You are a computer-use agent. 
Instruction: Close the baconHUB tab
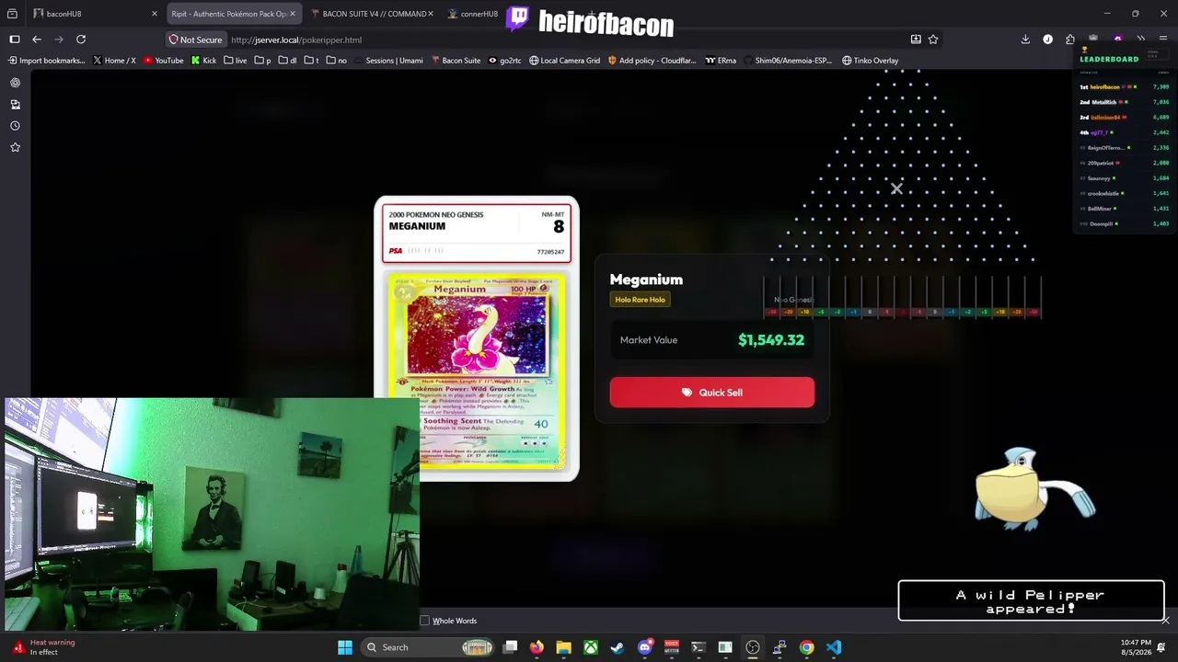tap(155, 14)
